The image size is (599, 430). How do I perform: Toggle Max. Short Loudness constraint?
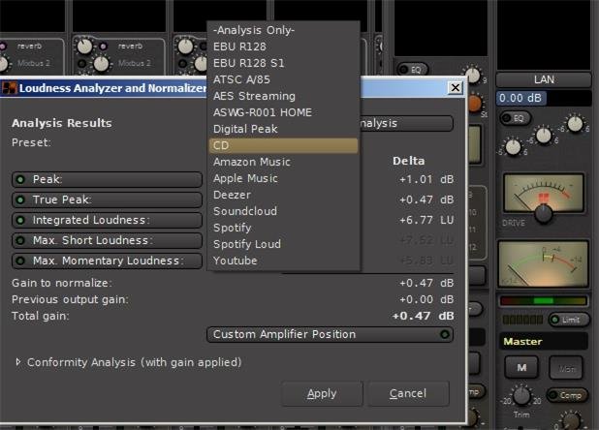[x=107, y=240]
